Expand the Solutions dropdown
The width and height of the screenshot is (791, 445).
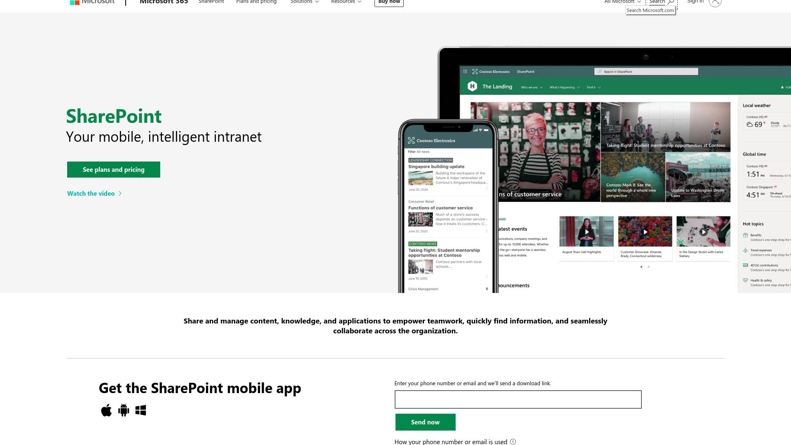coord(304,2)
